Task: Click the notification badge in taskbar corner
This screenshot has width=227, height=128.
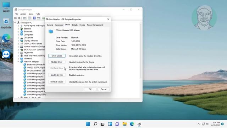Action: coord(222,124)
